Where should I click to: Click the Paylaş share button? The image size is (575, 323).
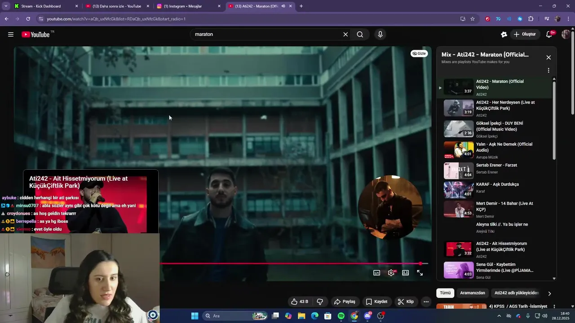[345, 301]
